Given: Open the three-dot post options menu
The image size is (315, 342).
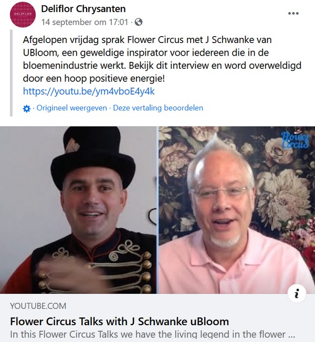Looking at the screenshot, I should coord(293,13).
